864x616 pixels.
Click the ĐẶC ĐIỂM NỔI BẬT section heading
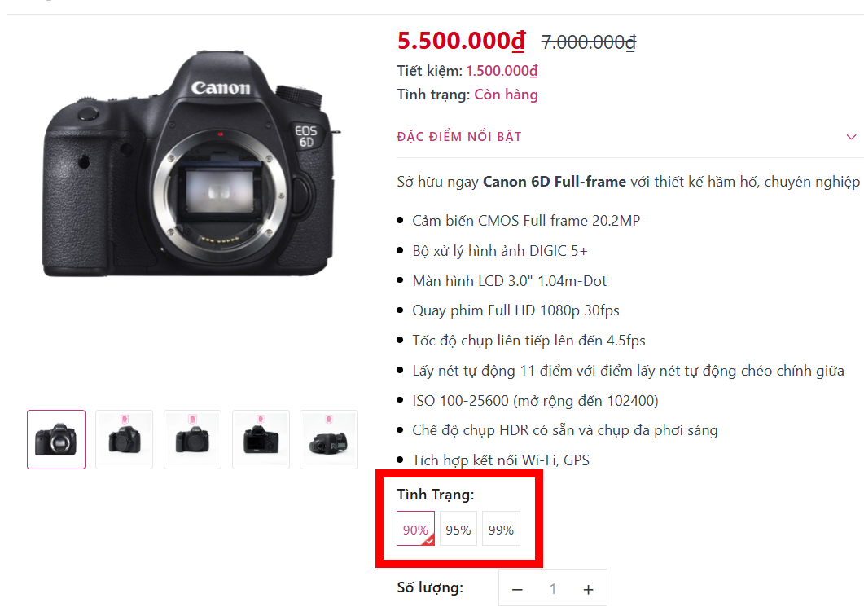459,137
